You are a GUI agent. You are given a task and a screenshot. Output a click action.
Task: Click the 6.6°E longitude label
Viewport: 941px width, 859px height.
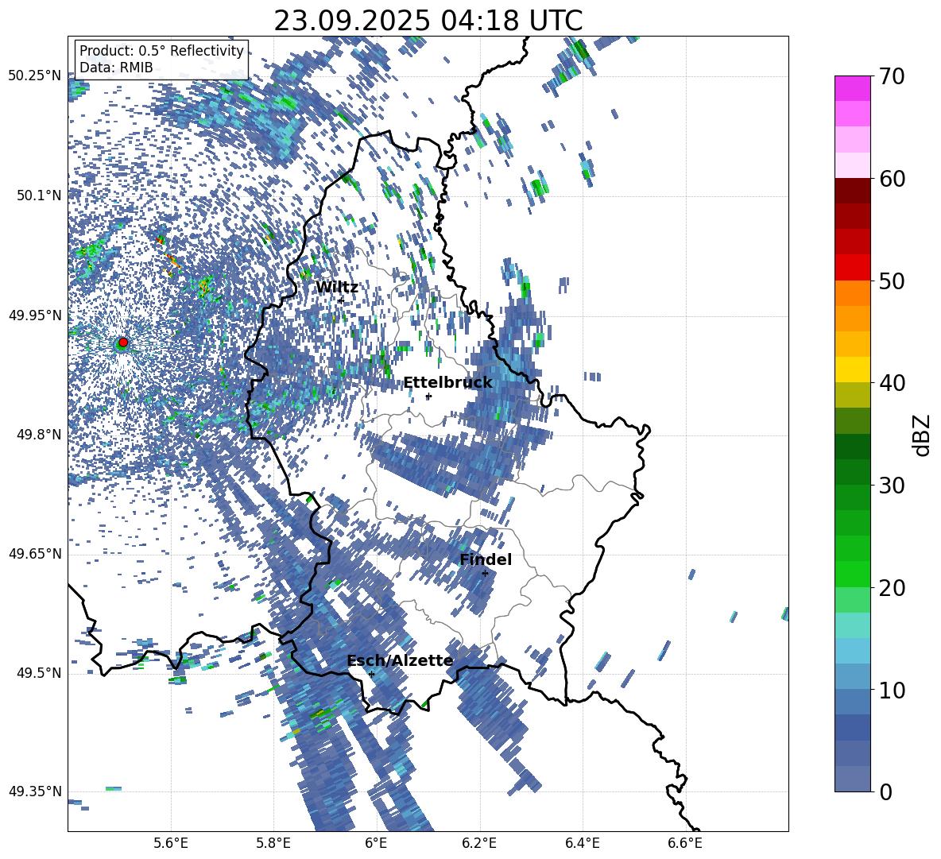[x=685, y=843]
